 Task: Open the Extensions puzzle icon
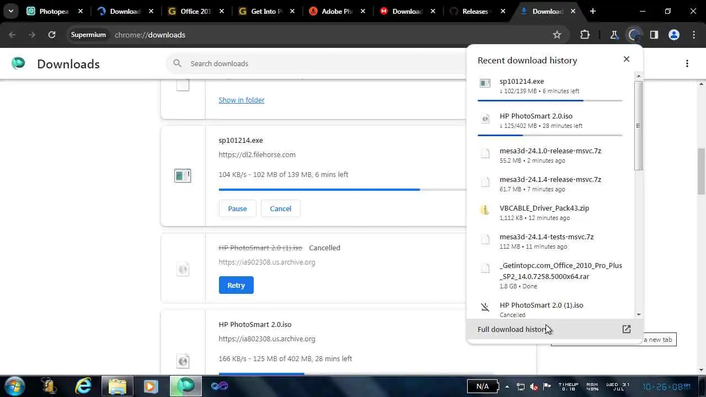coord(585,35)
